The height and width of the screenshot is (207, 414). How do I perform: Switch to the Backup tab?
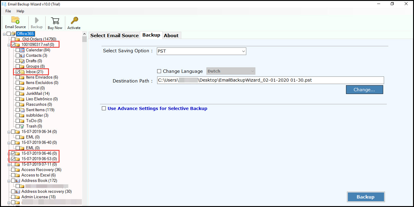coord(151,35)
